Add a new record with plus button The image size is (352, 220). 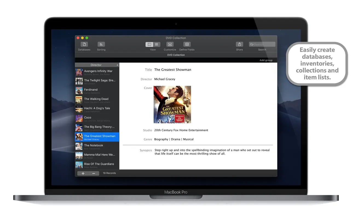pos(83,173)
